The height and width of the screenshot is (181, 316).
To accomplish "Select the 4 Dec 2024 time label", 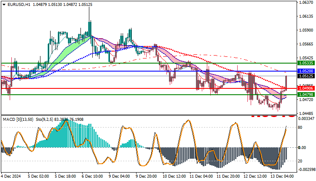I will [11, 176].
